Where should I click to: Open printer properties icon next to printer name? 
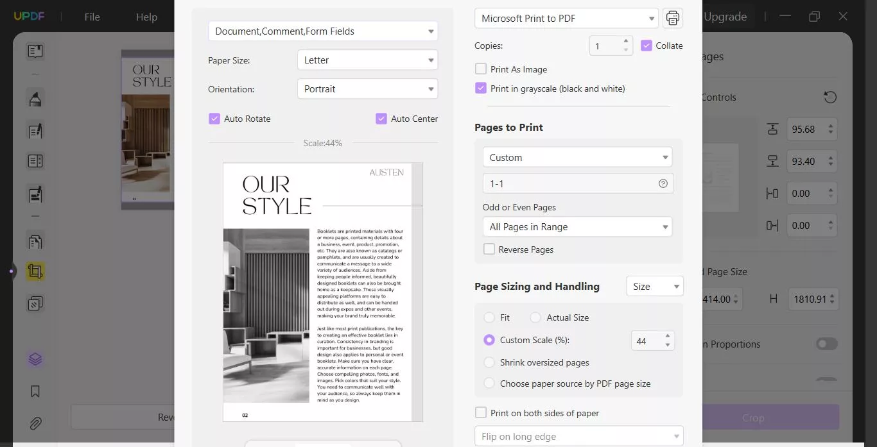[x=672, y=18]
